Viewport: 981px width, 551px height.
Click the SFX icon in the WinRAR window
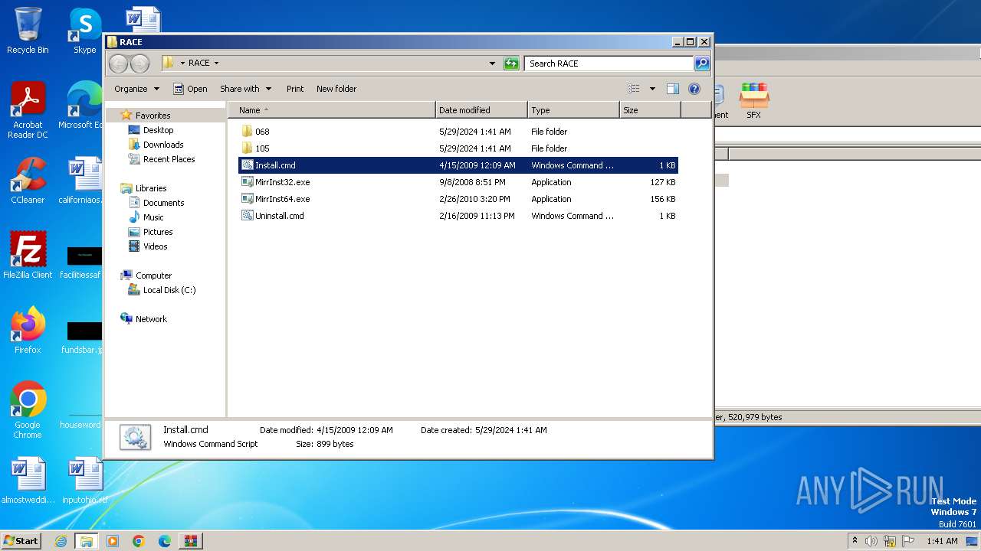click(754, 100)
